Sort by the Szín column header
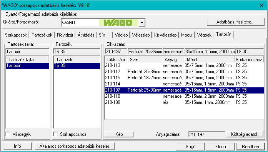Screen dimensions: 268x152 (145, 60)
